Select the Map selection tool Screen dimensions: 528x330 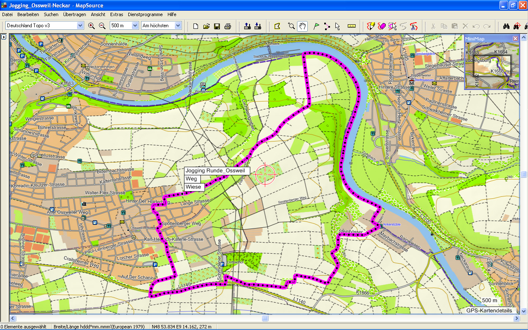tap(277, 26)
